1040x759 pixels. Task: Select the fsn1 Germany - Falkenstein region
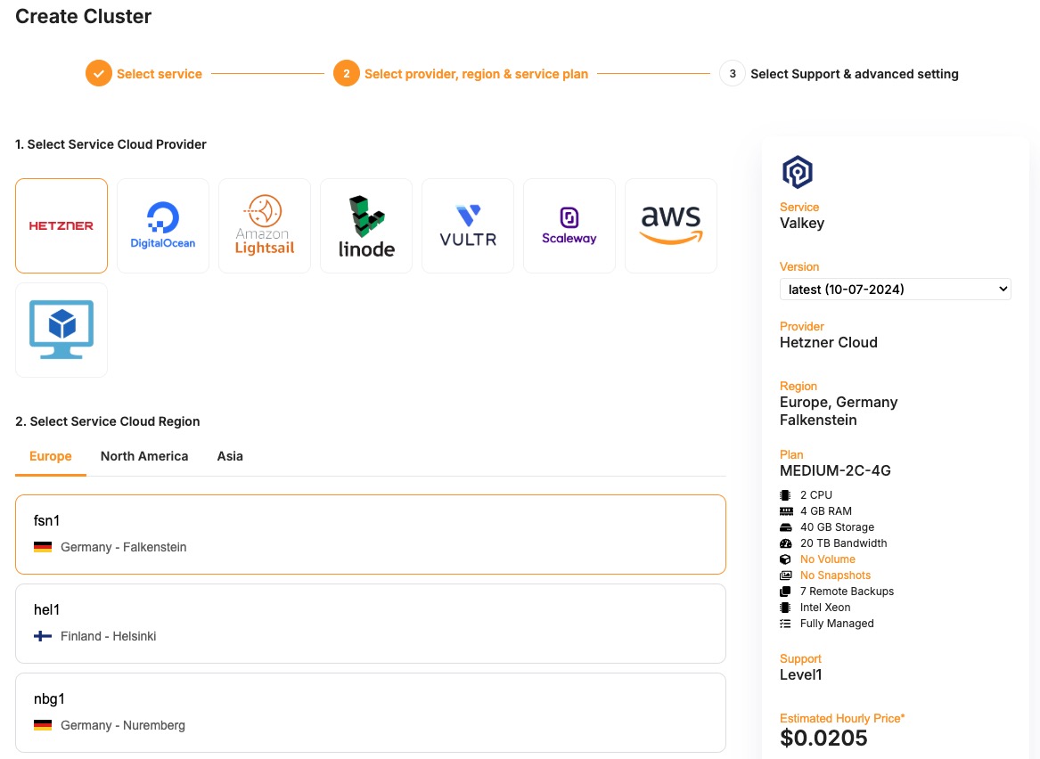[x=371, y=534]
